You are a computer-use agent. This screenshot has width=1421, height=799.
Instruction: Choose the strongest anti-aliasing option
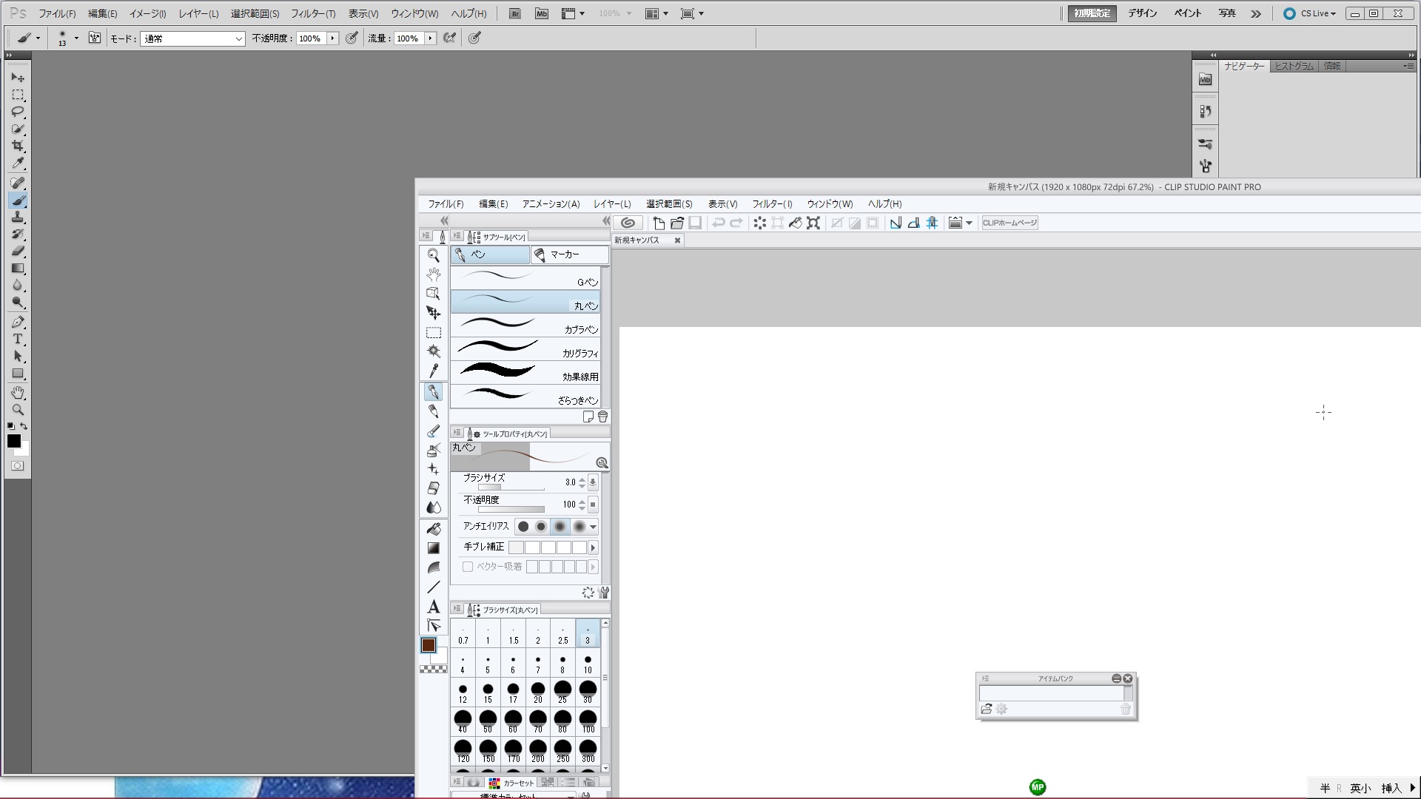[x=579, y=527]
